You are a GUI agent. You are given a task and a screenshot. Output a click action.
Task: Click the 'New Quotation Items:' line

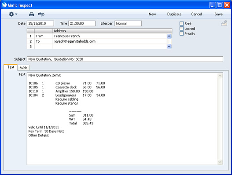[45, 75]
